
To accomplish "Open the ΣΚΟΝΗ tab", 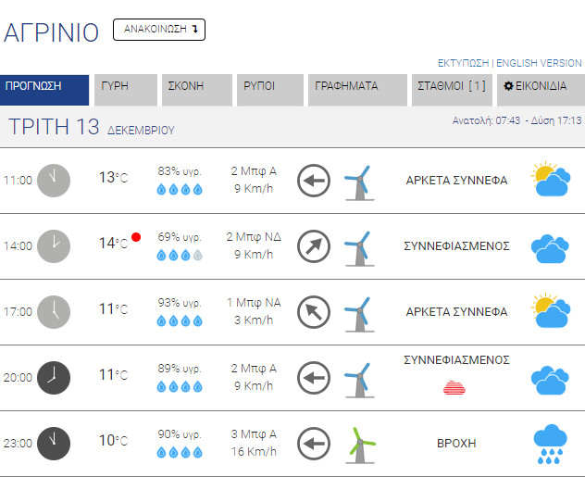I will pyautogui.click(x=195, y=90).
